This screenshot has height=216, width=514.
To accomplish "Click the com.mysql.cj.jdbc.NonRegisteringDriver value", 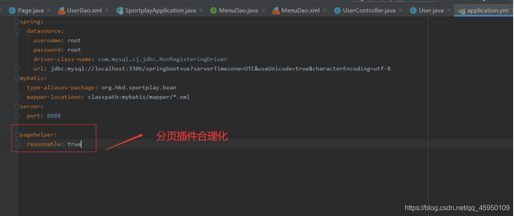I will (x=162, y=60).
